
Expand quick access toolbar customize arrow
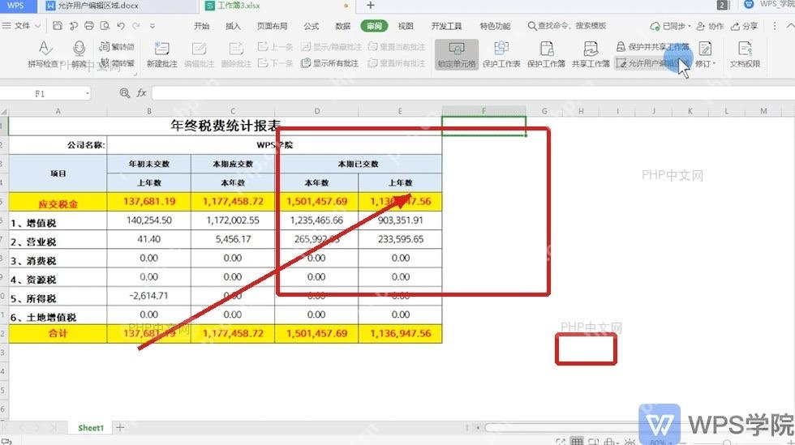[x=153, y=26]
